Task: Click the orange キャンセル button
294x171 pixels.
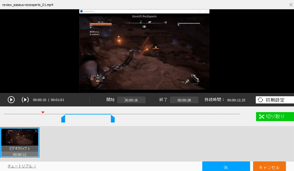Action: point(269,166)
